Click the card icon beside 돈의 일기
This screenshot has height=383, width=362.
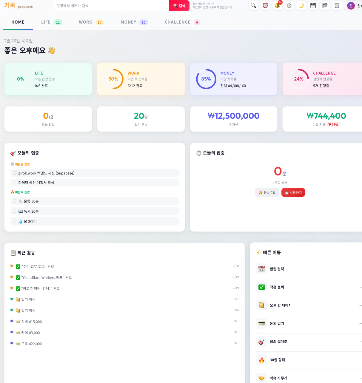261,323
